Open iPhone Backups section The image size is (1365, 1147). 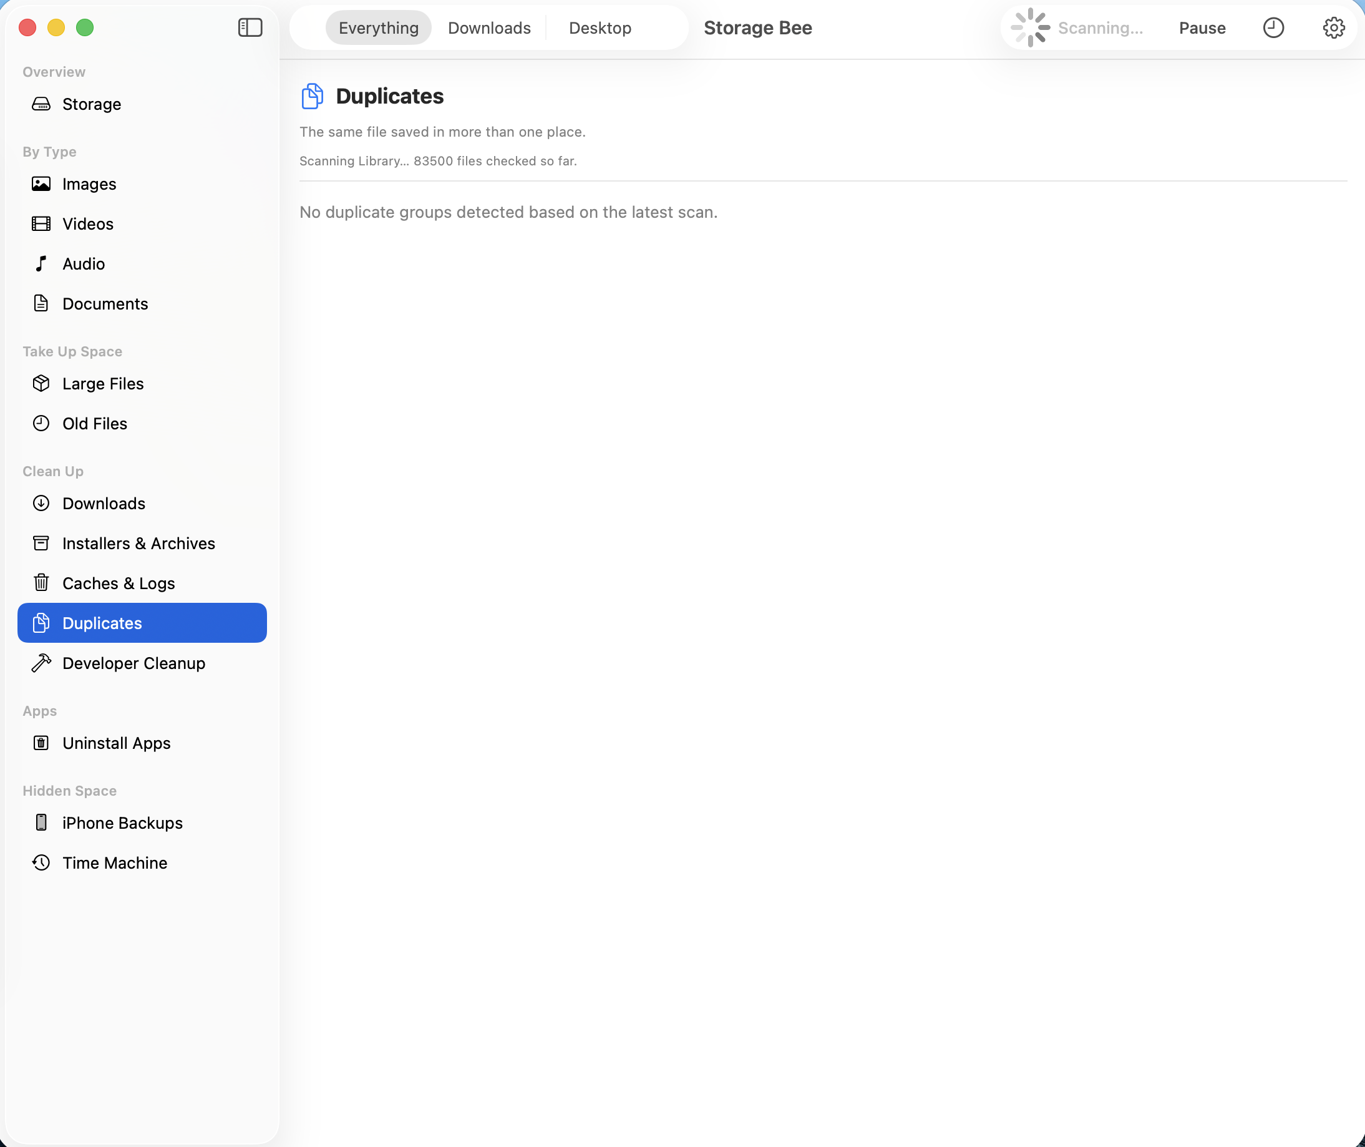click(x=142, y=822)
